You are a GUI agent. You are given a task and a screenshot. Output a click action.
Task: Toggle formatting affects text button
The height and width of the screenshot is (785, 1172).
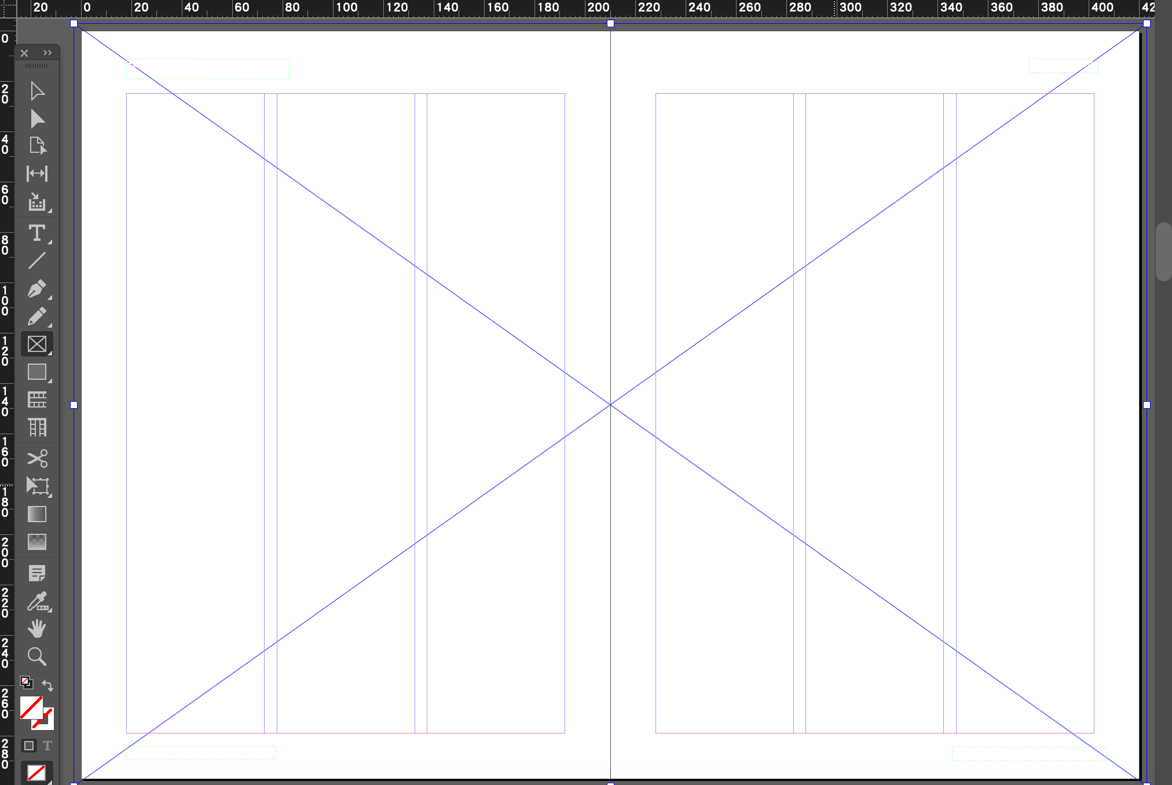pyautogui.click(x=47, y=746)
